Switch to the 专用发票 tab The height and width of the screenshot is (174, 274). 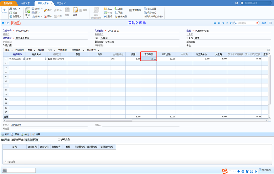pyautogui.click(x=25, y=3)
